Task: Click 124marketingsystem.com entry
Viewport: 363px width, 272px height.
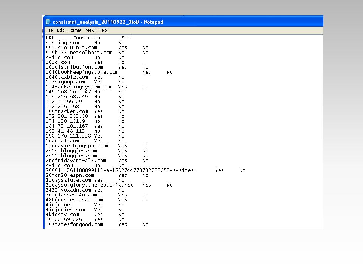Action: (x=79, y=87)
